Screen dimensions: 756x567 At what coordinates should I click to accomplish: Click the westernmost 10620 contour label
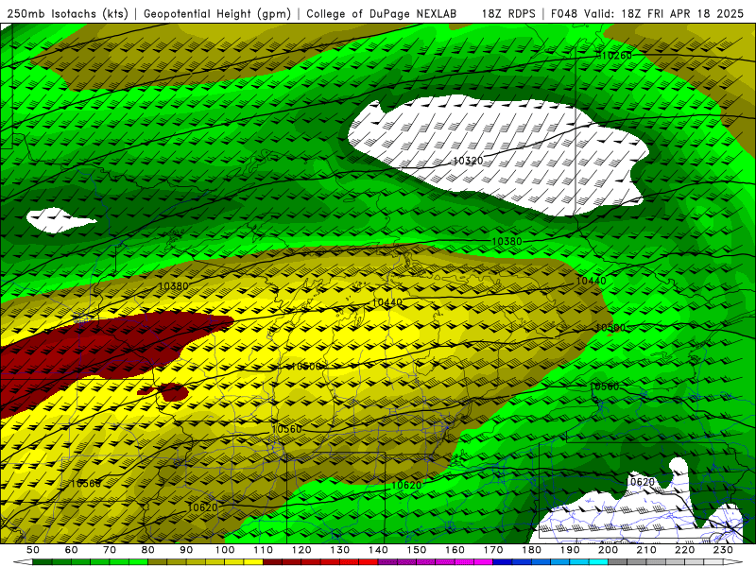coord(202,507)
